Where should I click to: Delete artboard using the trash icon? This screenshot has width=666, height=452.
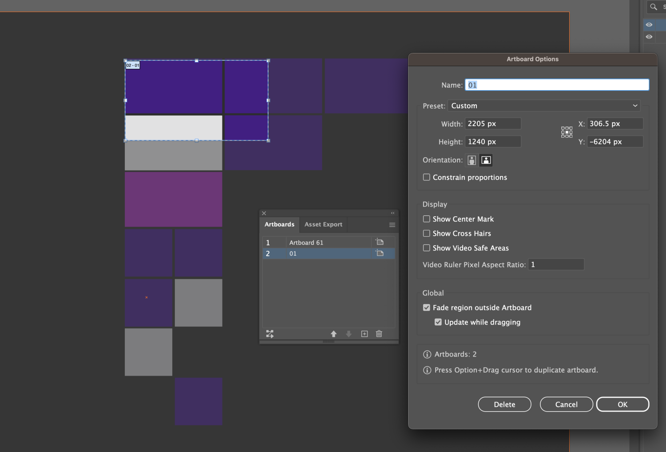click(379, 334)
